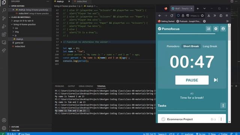Screen dimensions: 240x135
Task: Open Firefox list all tabs dropdown
Action: [x=204, y=9]
